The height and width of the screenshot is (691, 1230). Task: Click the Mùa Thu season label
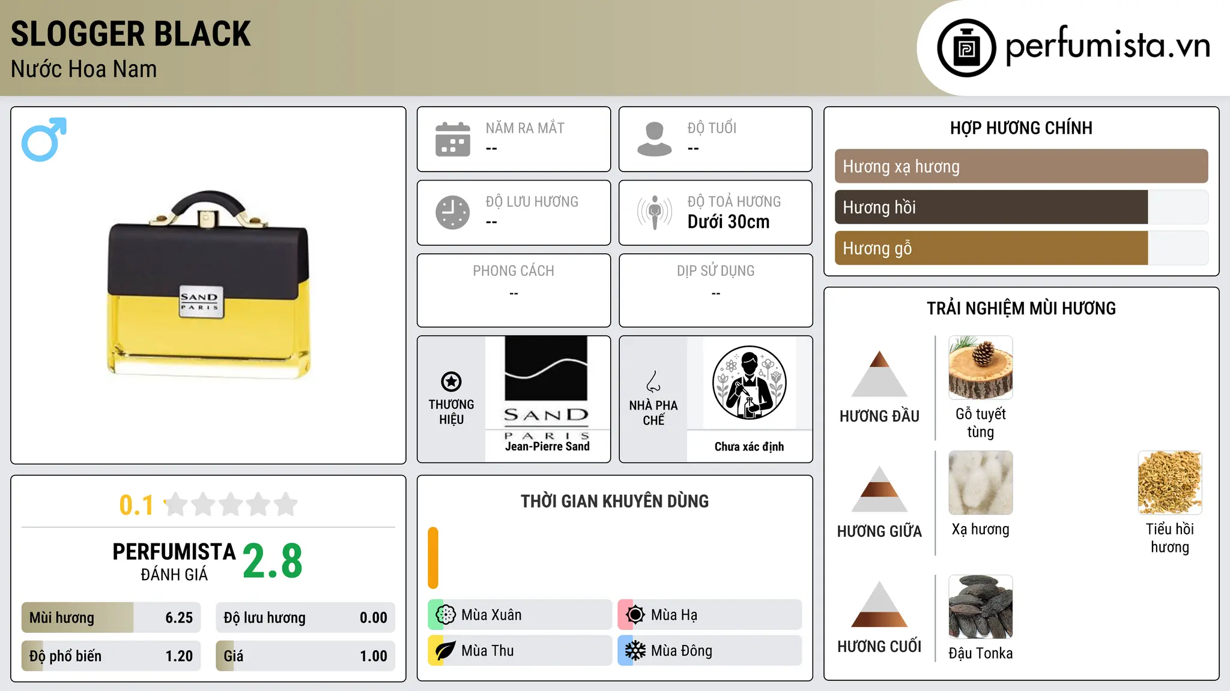[x=488, y=651]
